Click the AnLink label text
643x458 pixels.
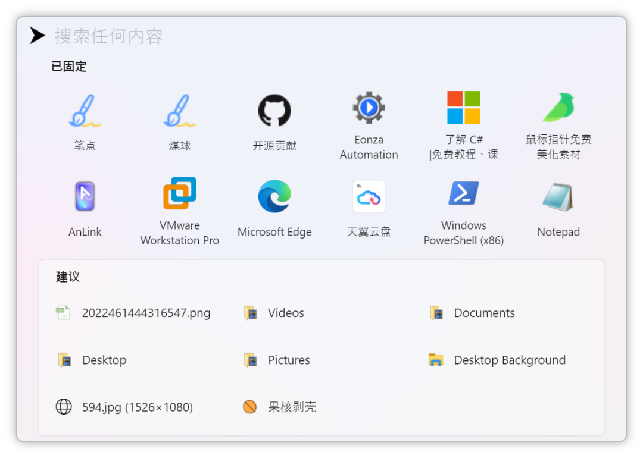(x=85, y=232)
